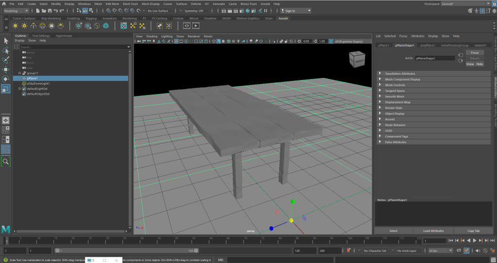
Task: Open the search magnifier tool
Action: [x=6, y=162]
